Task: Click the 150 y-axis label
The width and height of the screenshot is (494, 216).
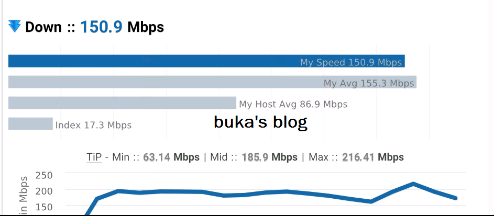Action: tap(44, 207)
